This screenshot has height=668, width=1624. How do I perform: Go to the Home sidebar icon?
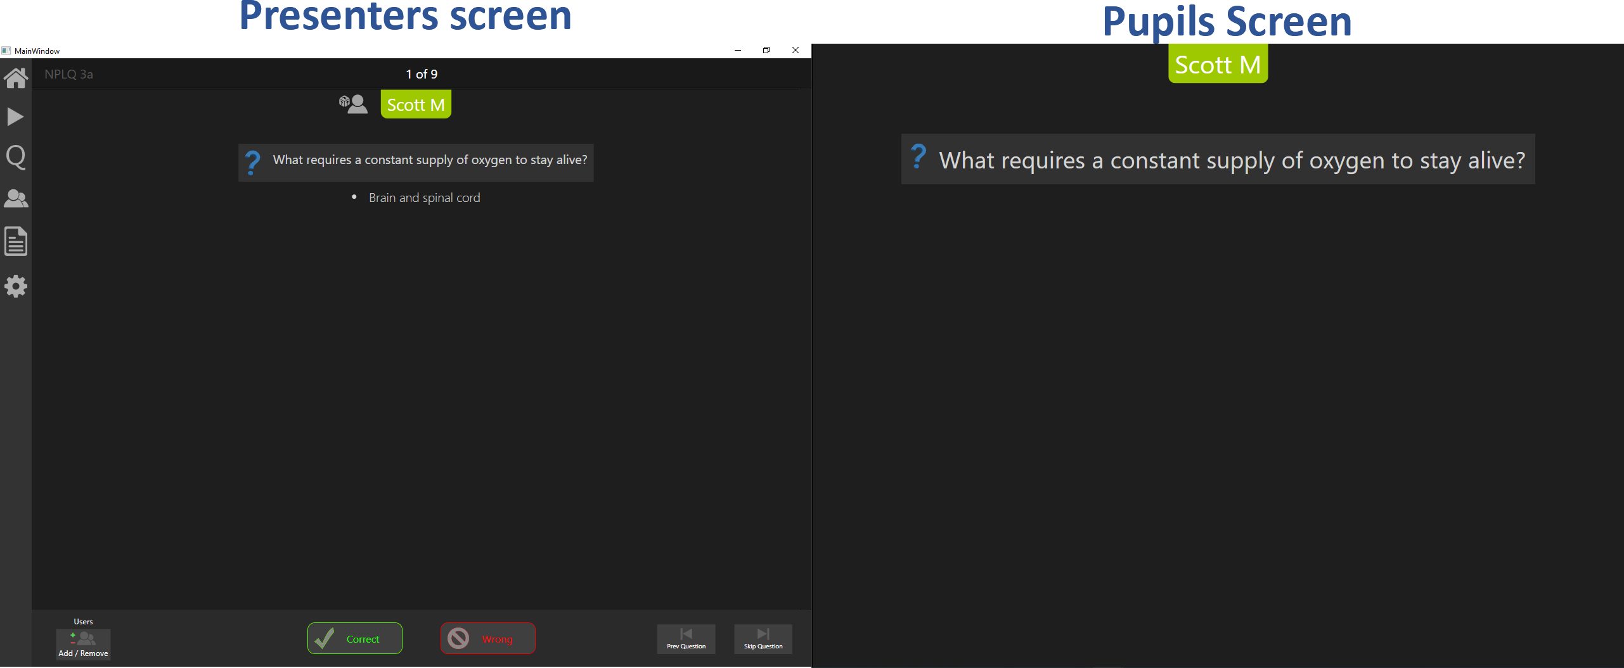16,78
